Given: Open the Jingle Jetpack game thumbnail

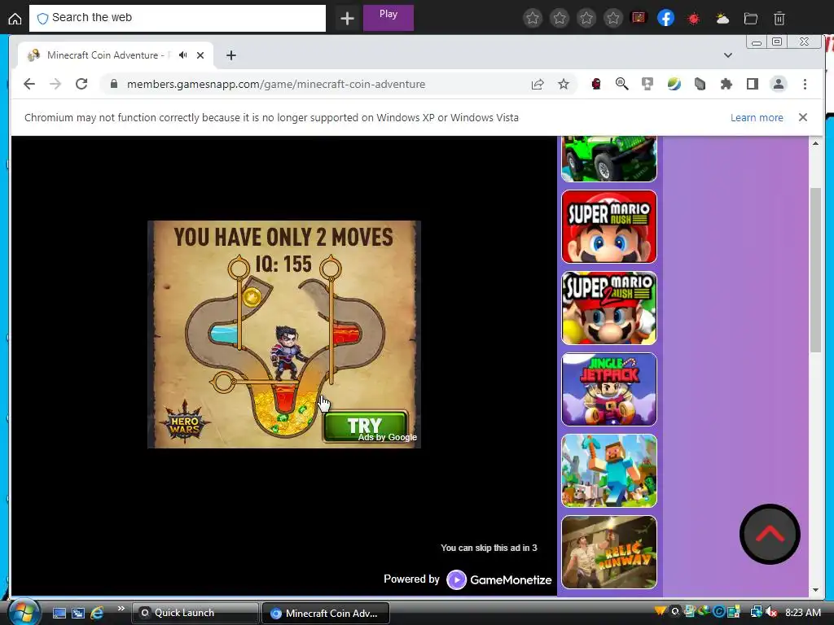Looking at the screenshot, I should pyautogui.click(x=609, y=389).
